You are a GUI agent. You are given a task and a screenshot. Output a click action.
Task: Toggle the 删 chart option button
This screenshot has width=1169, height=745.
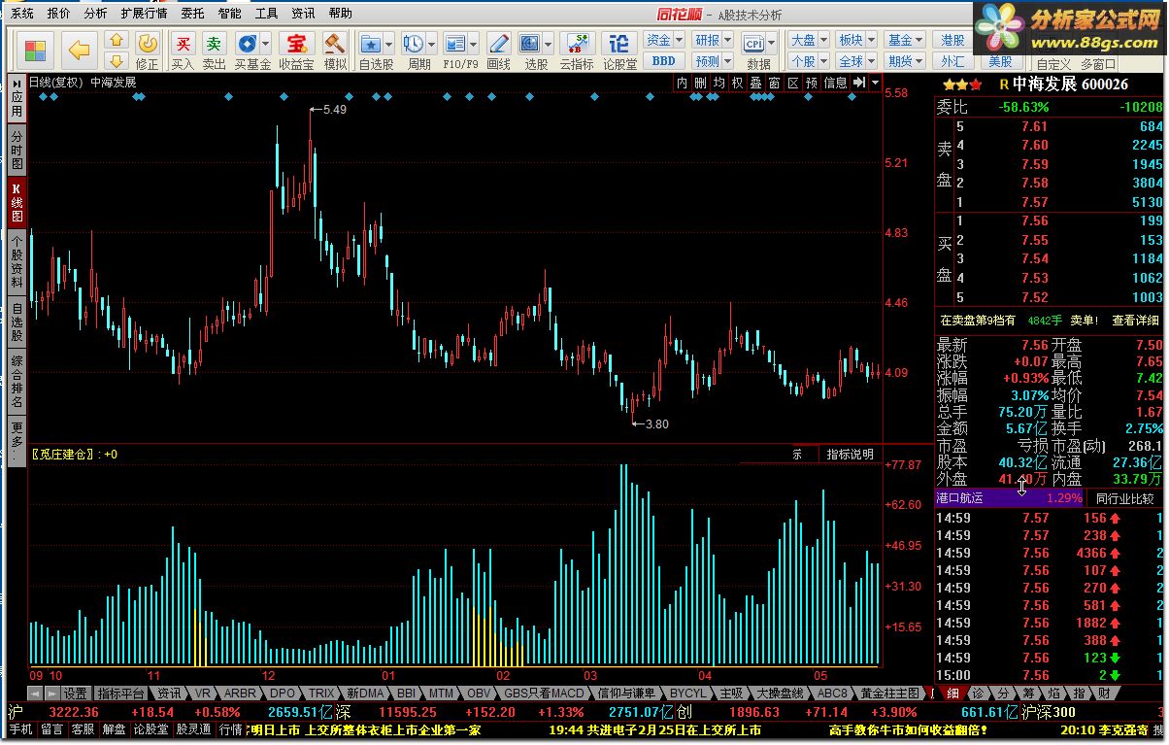[x=701, y=83]
